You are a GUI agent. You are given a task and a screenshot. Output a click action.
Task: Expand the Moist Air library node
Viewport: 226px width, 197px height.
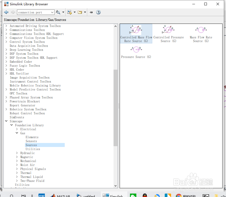[17, 165]
